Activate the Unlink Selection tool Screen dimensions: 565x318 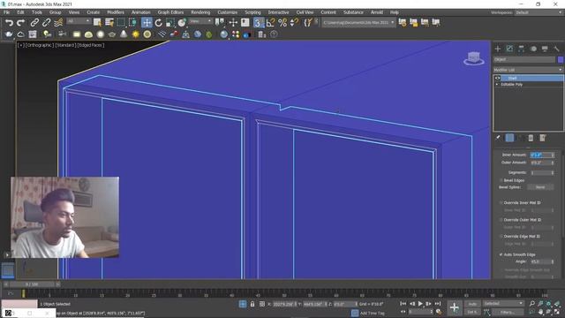tap(46, 23)
